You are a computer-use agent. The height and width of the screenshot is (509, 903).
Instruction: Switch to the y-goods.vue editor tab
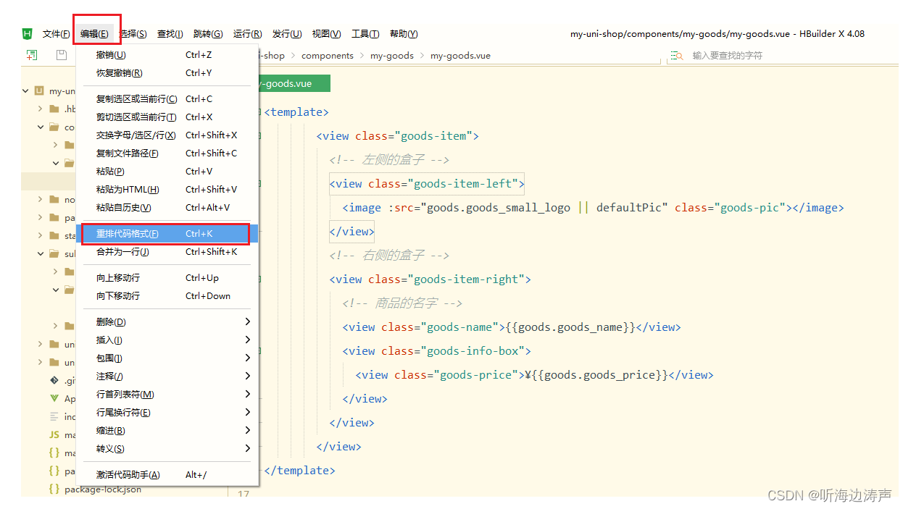pyautogui.click(x=294, y=84)
